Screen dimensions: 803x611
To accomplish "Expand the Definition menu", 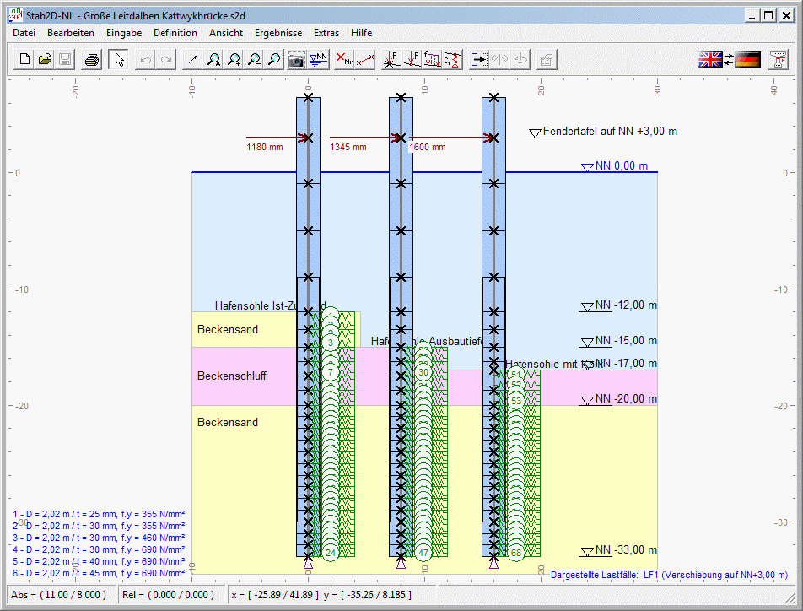I will click(175, 33).
